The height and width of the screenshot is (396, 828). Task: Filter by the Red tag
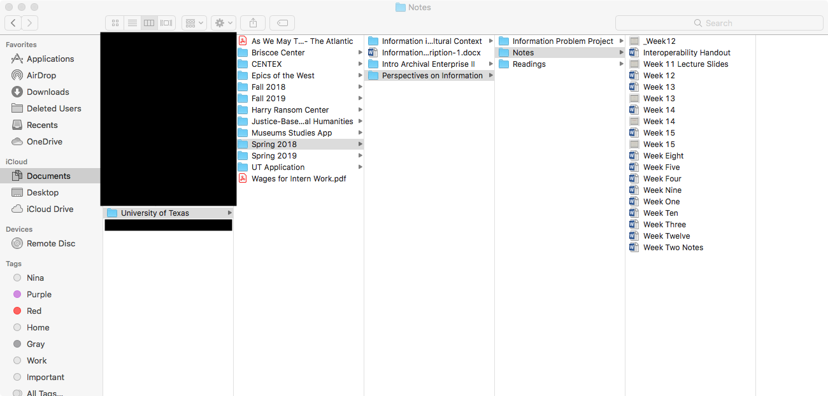click(34, 311)
